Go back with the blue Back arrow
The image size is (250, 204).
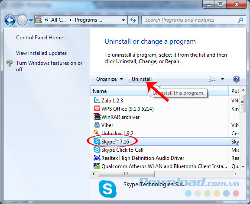coord(10,20)
